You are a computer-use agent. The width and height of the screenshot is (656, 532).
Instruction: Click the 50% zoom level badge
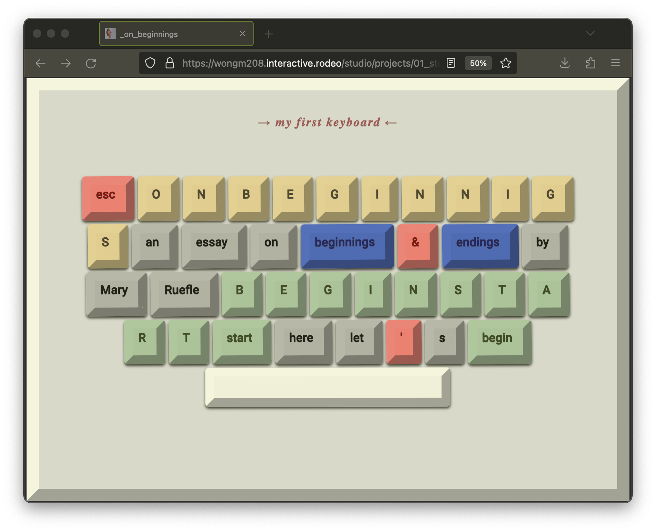(x=478, y=63)
